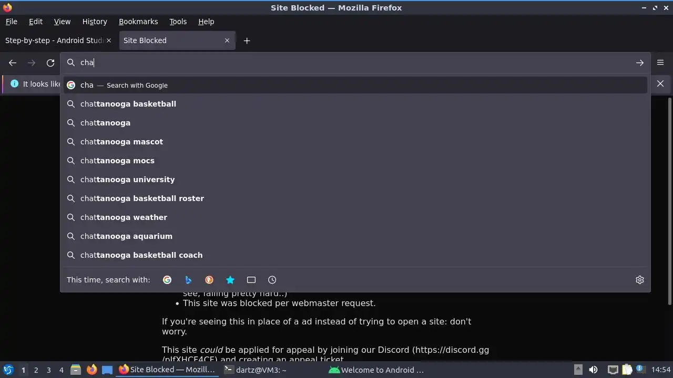Image resolution: width=673 pixels, height=378 pixels.
Task: Select 'cha — Search with Google' suggestion
Action: click(355, 85)
